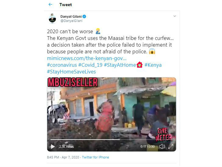The image size is (222, 167).
Task: Play the embedded video
Action: (x=53, y=147)
